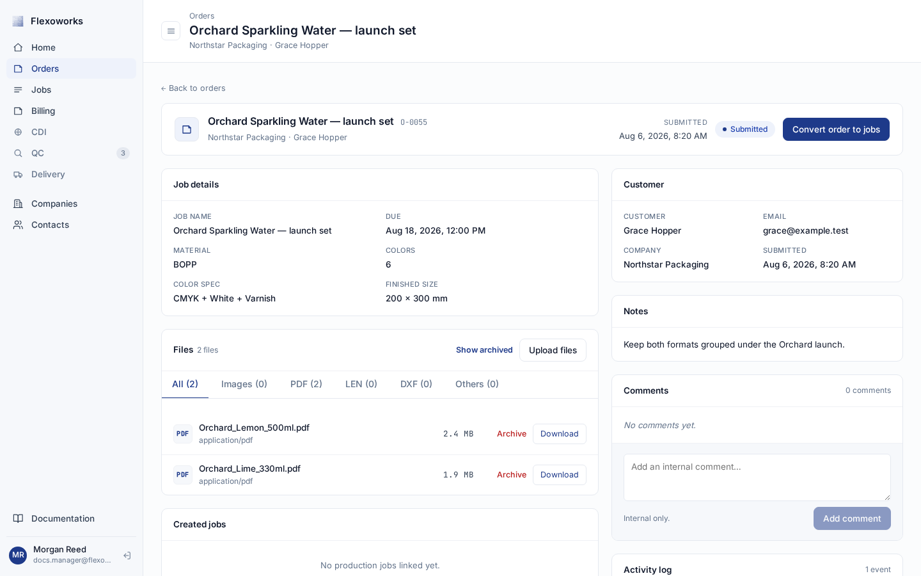Click the Flexoworks logo icon
This screenshot has width=921, height=576.
[x=18, y=21]
